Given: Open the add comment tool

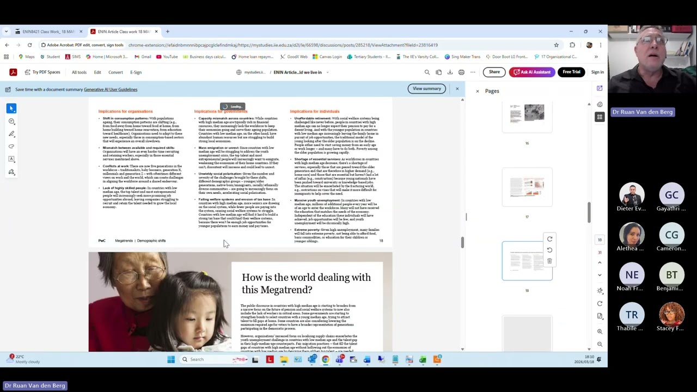Looking at the screenshot, I should point(11,121).
